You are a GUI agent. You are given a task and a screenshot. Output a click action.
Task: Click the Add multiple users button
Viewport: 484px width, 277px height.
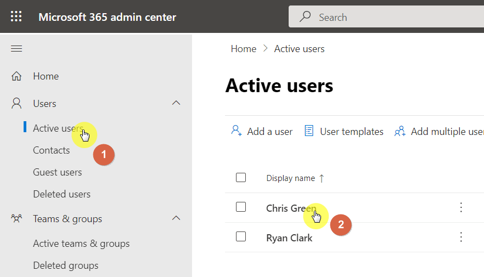point(439,132)
